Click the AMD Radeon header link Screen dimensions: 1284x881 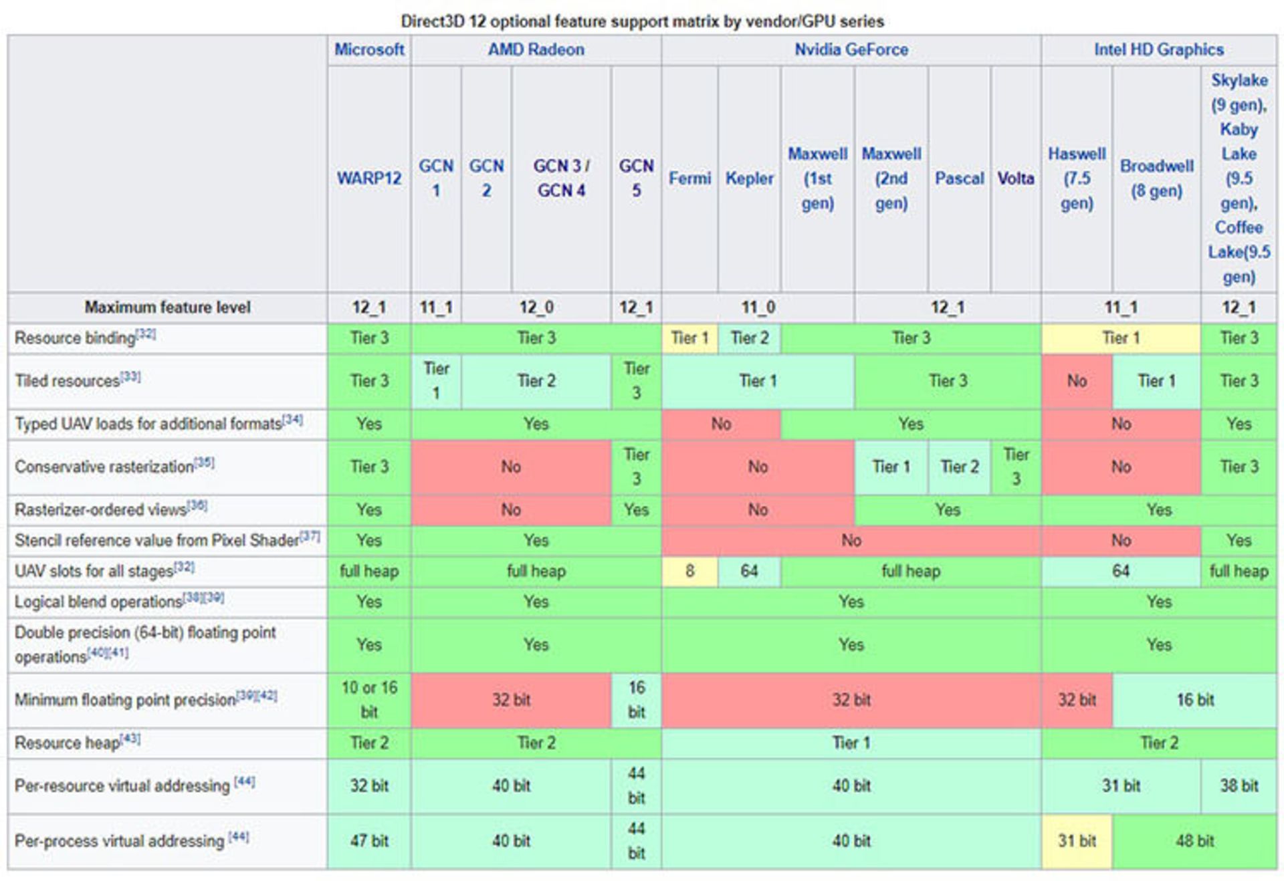click(536, 49)
